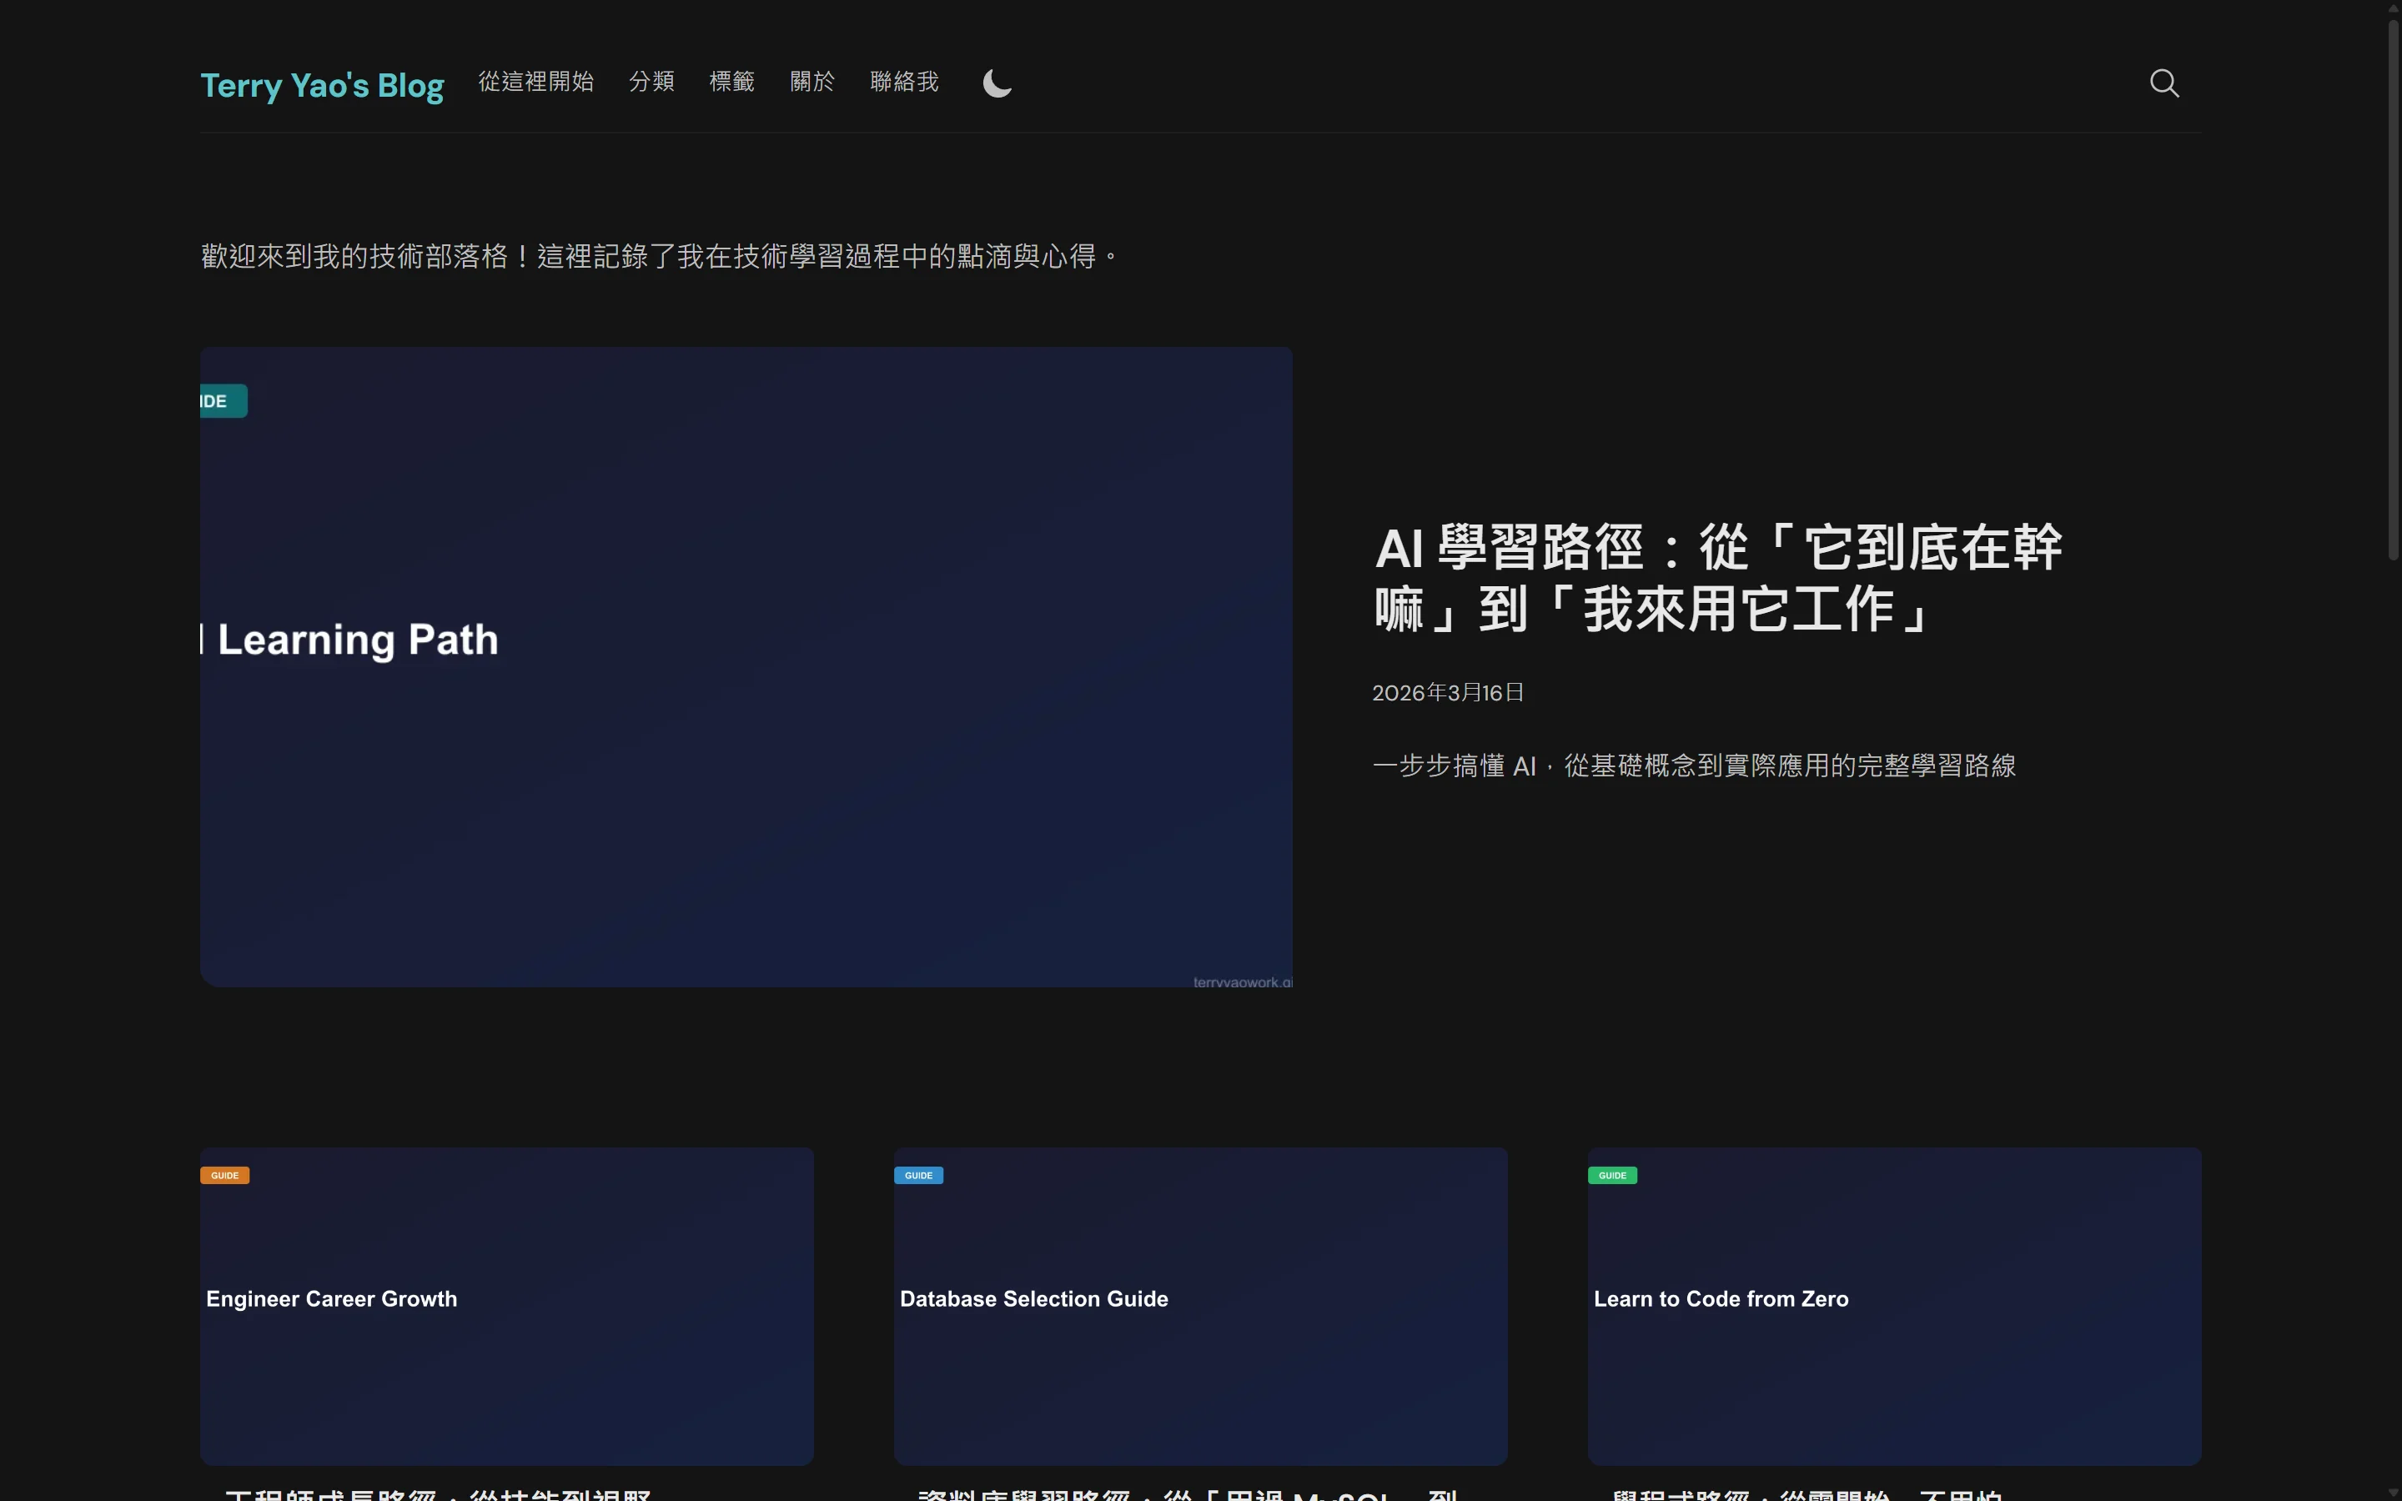Screen dimensions: 2402x1501
Task: Click the Terry Yao's Blog site title
Action: pyautogui.click(x=322, y=87)
